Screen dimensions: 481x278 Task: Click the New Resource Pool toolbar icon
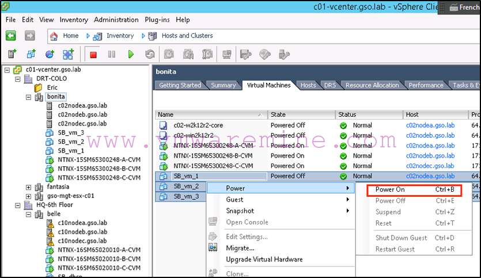coord(50,54)
